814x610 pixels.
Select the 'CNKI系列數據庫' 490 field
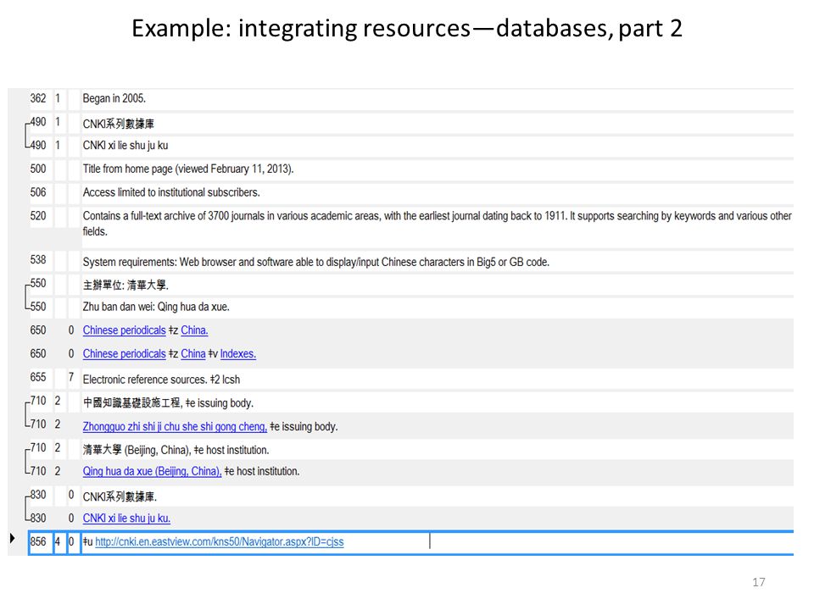click(x=119, y=124)
